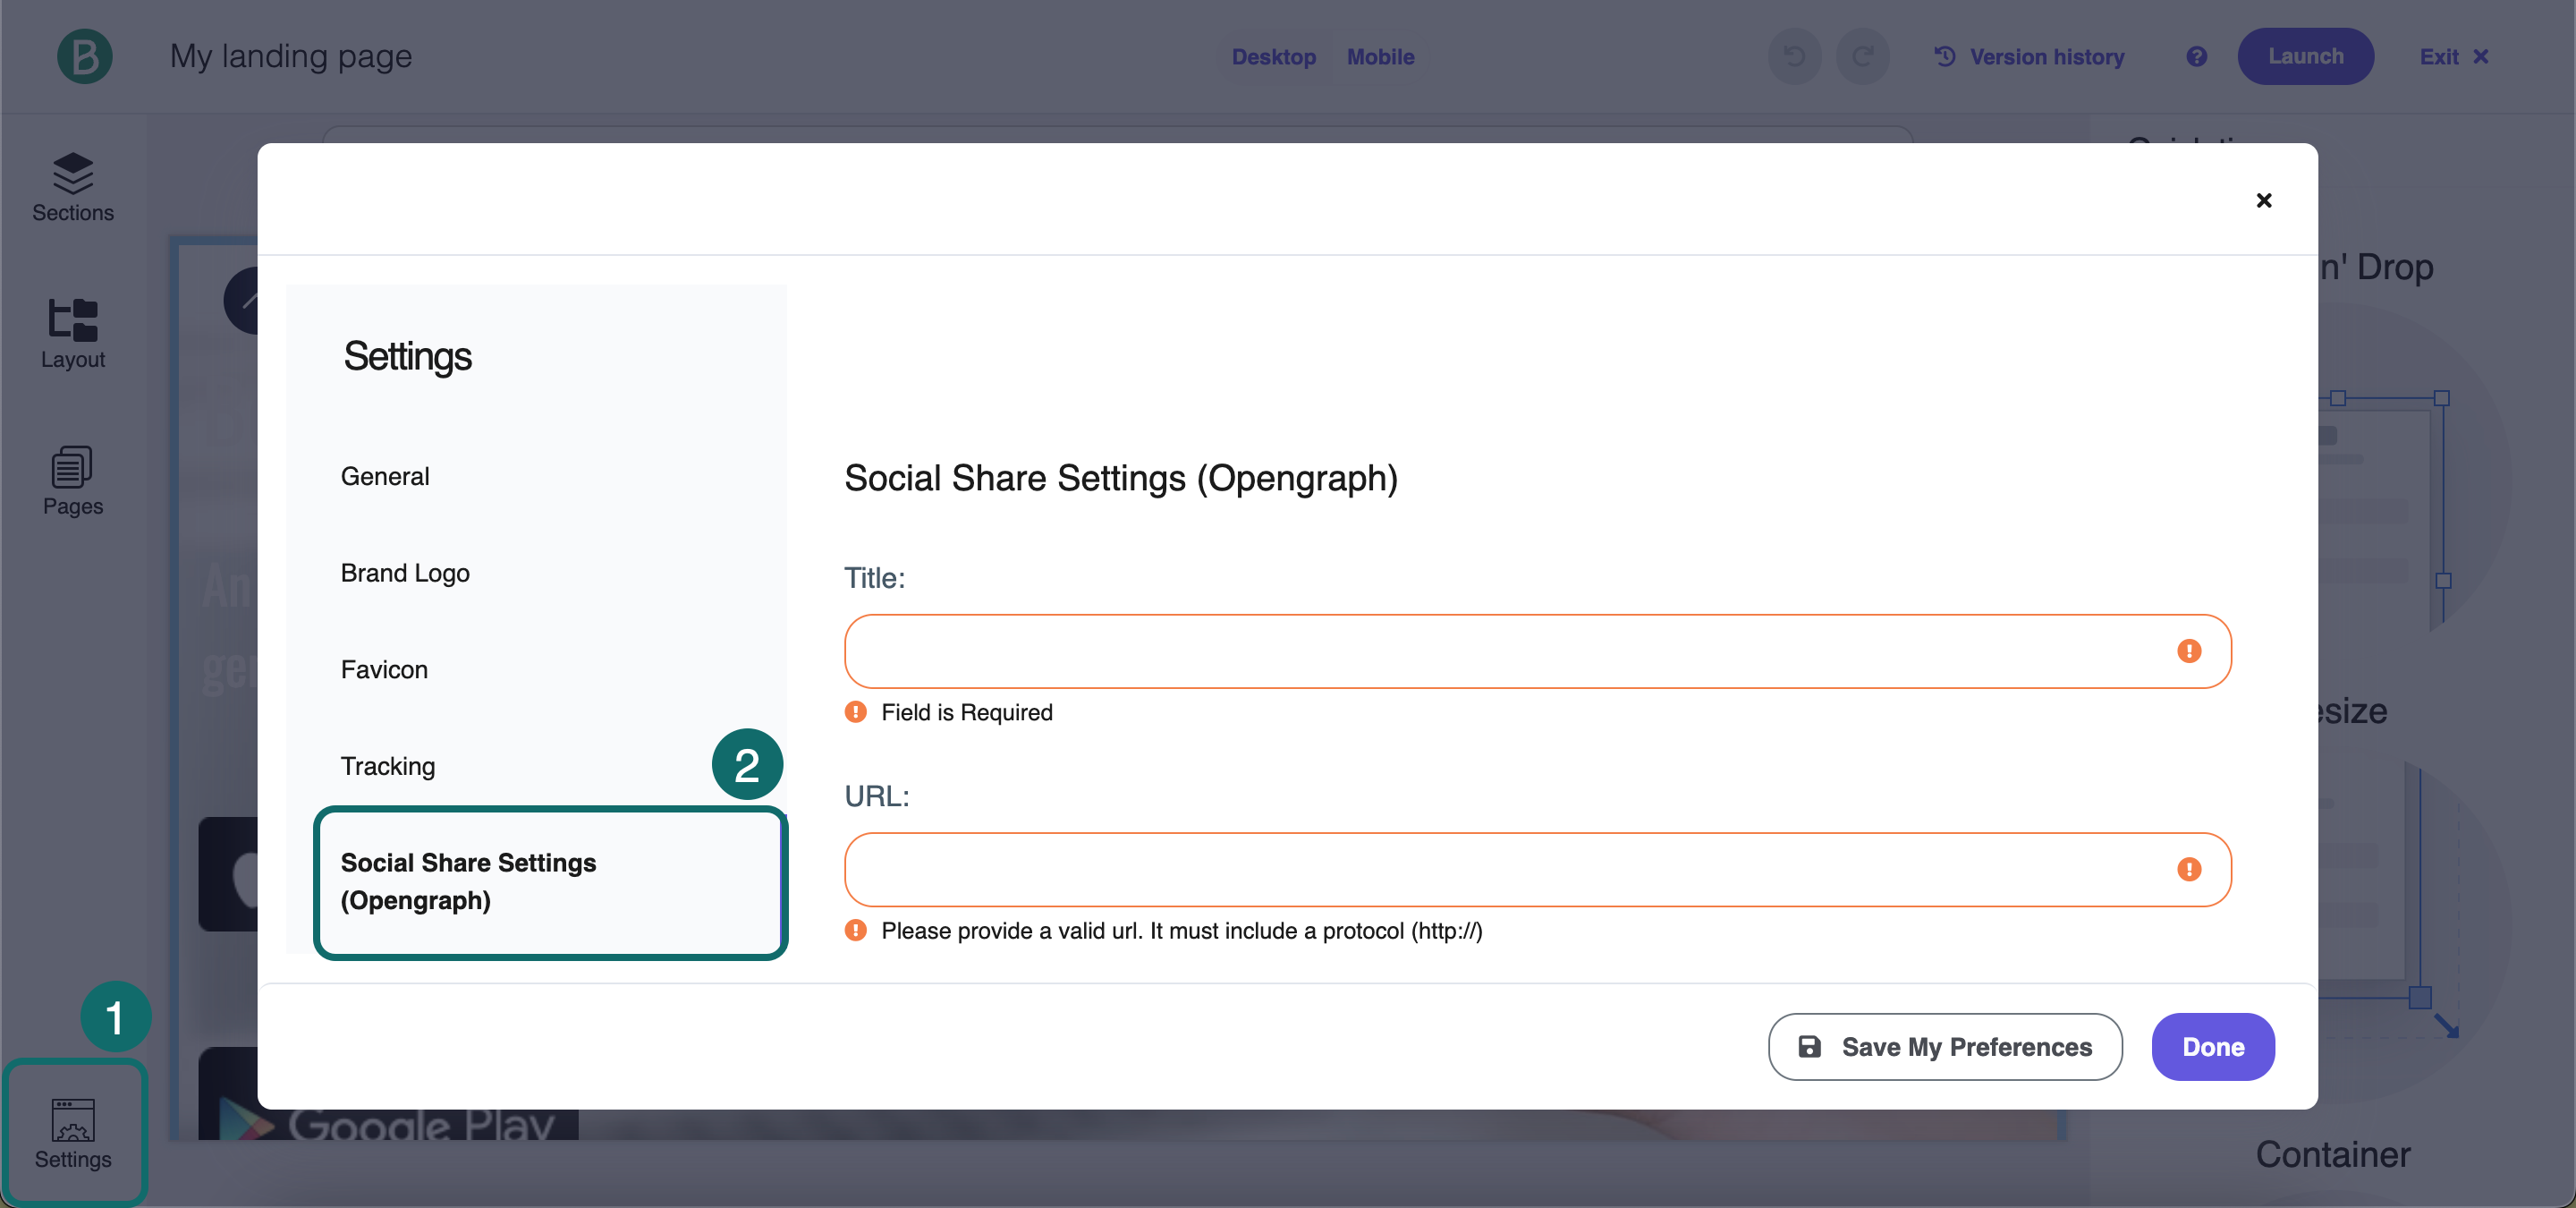The width and height of the screenshot is (2576, 1208).
Task: Click the undo arrow icon
Action: pyautogui.click(x=1795, y=56)
